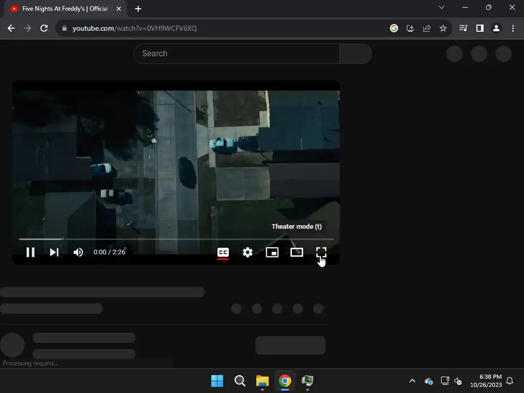Install app from address bar icon

point(410,28)
